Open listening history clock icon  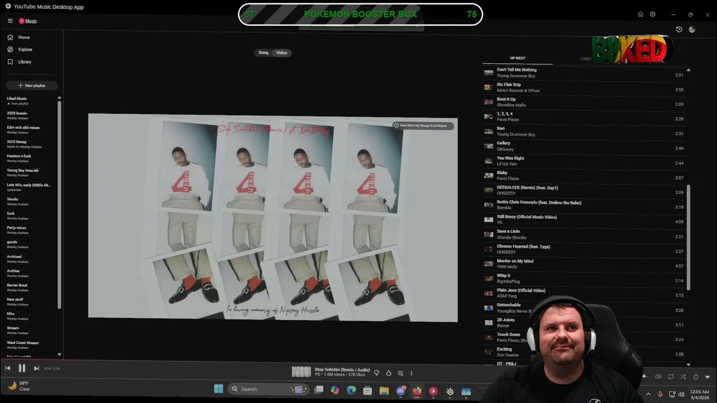(x=679, y=29)
